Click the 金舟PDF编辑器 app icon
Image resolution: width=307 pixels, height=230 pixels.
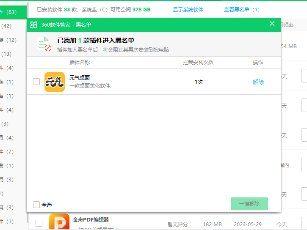pos(59,222)
